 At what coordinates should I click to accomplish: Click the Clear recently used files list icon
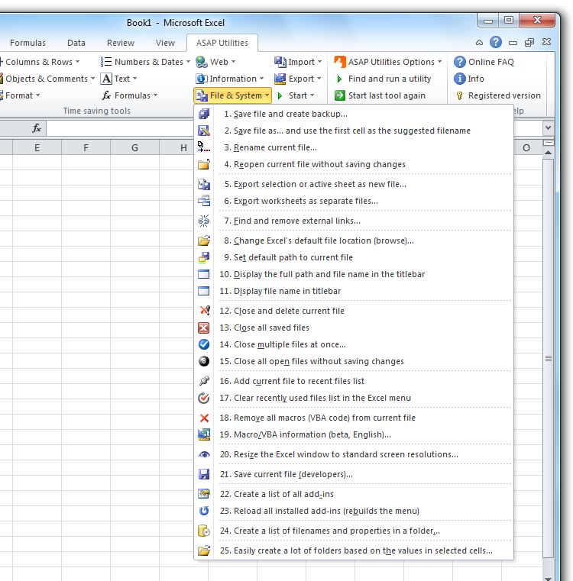tap(204, 398)
